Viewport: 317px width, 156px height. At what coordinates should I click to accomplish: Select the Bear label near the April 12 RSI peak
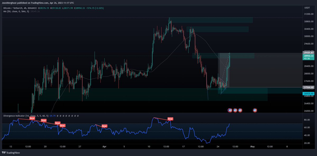click(x=170, y=119)
